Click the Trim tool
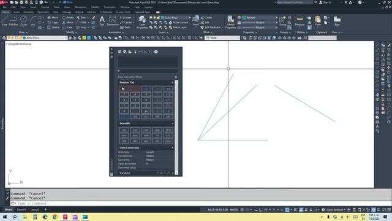 (x=81, y=18)
